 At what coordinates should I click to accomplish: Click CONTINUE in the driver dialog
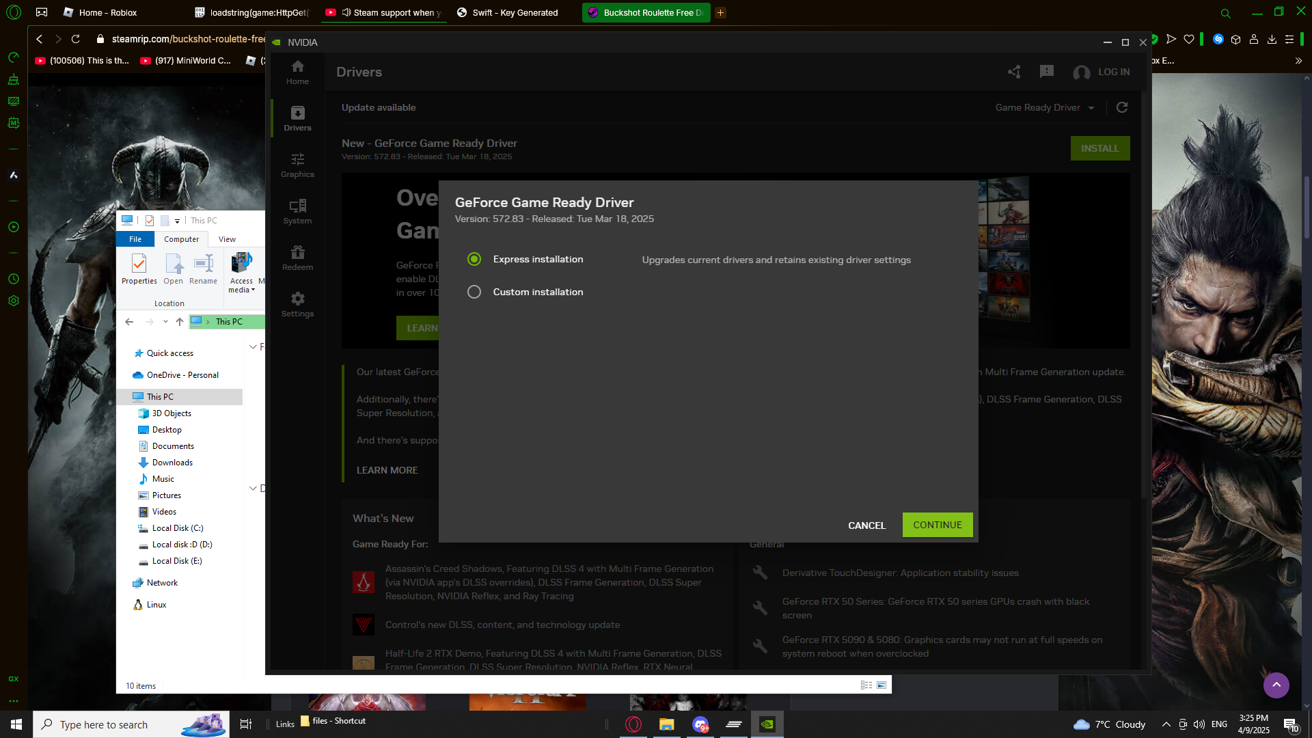pos(938,525)
